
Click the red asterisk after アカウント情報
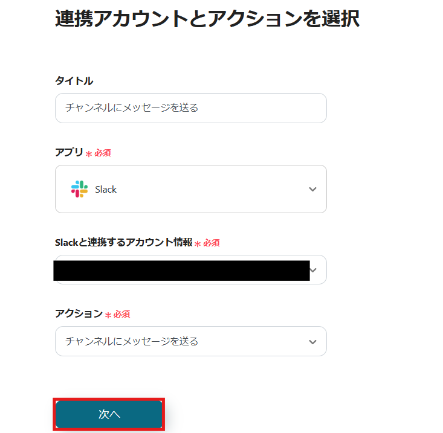click(x=198, y=243)
